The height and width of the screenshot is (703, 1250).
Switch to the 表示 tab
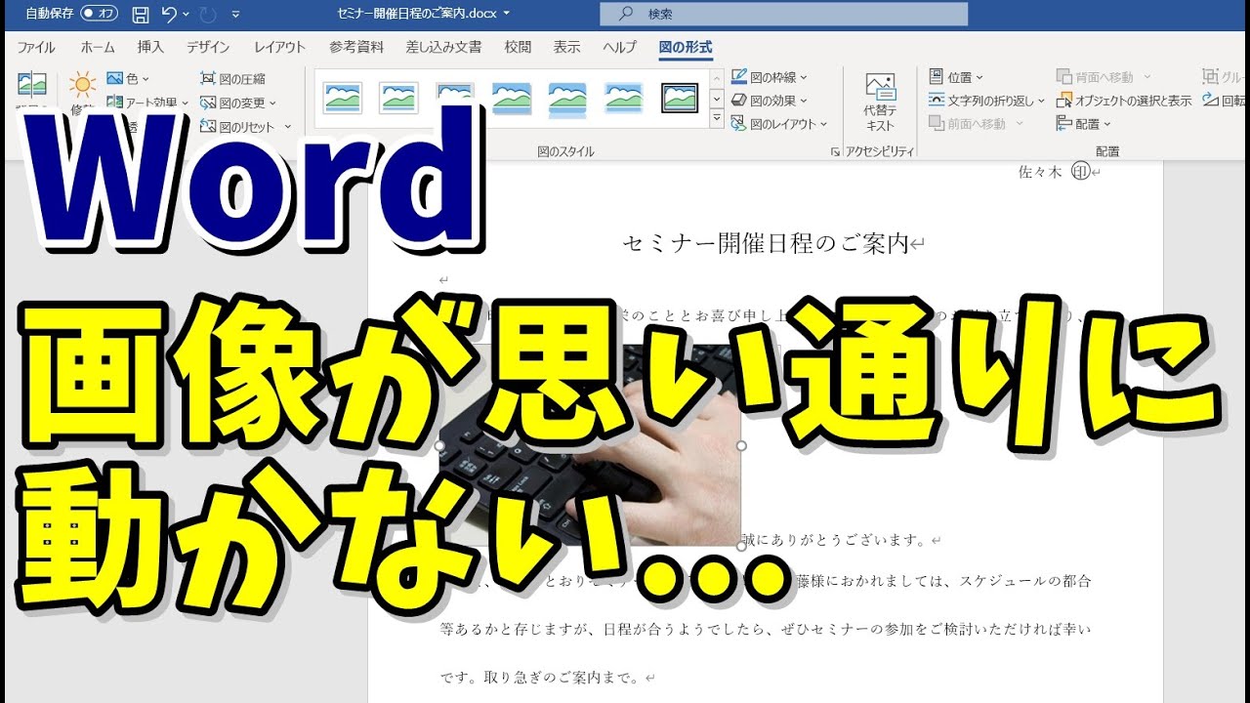pyautogui.click(x=566, y=47)
